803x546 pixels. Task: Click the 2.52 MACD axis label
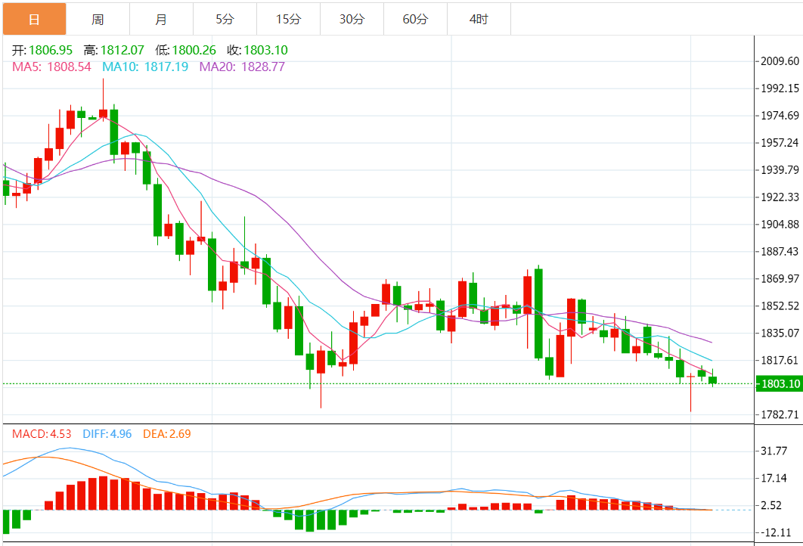coord(771,505)
